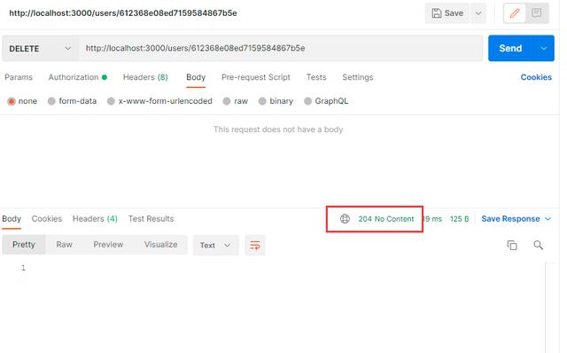Select the request Body tab
Viewport: 567px width, 353px height.
[x=196, y=77]
